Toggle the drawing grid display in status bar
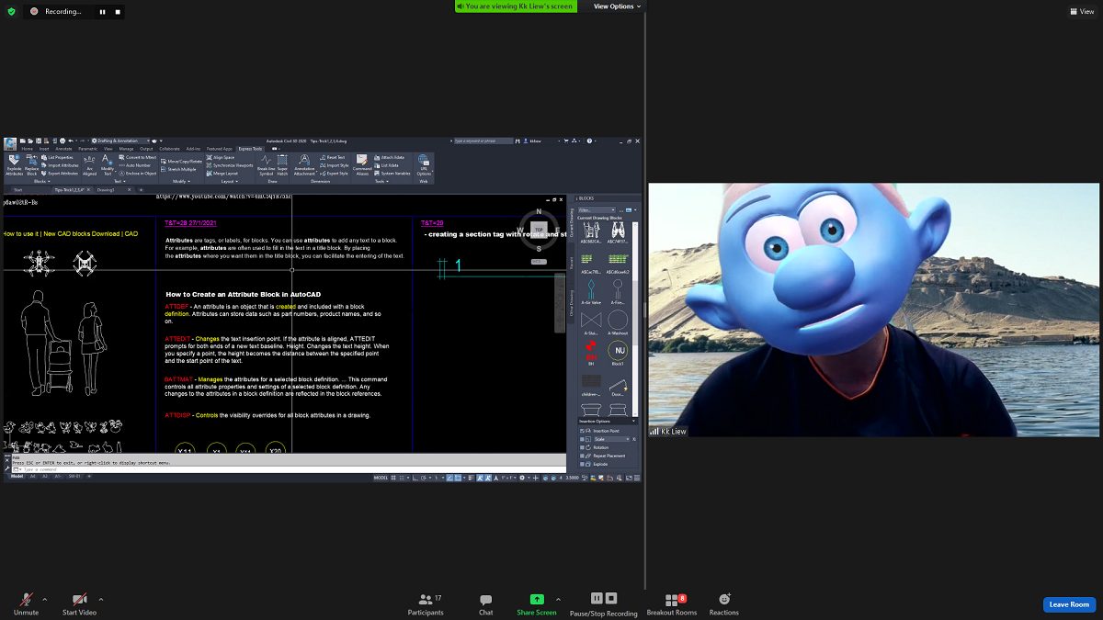Image resolution: width=1103 pixels, height=620 pixels. click(394, 478)
